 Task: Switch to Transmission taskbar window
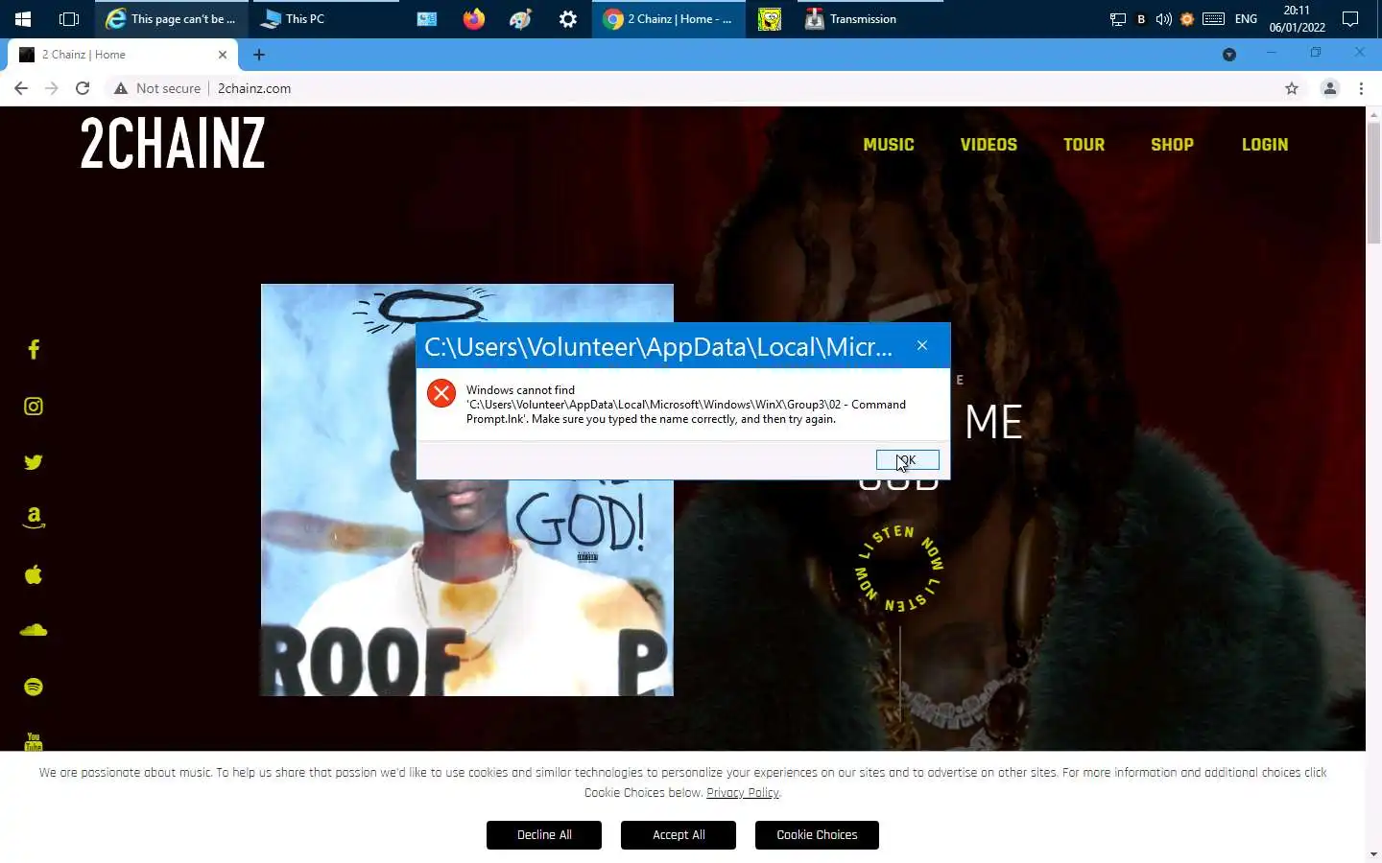(x=870, y=19)
